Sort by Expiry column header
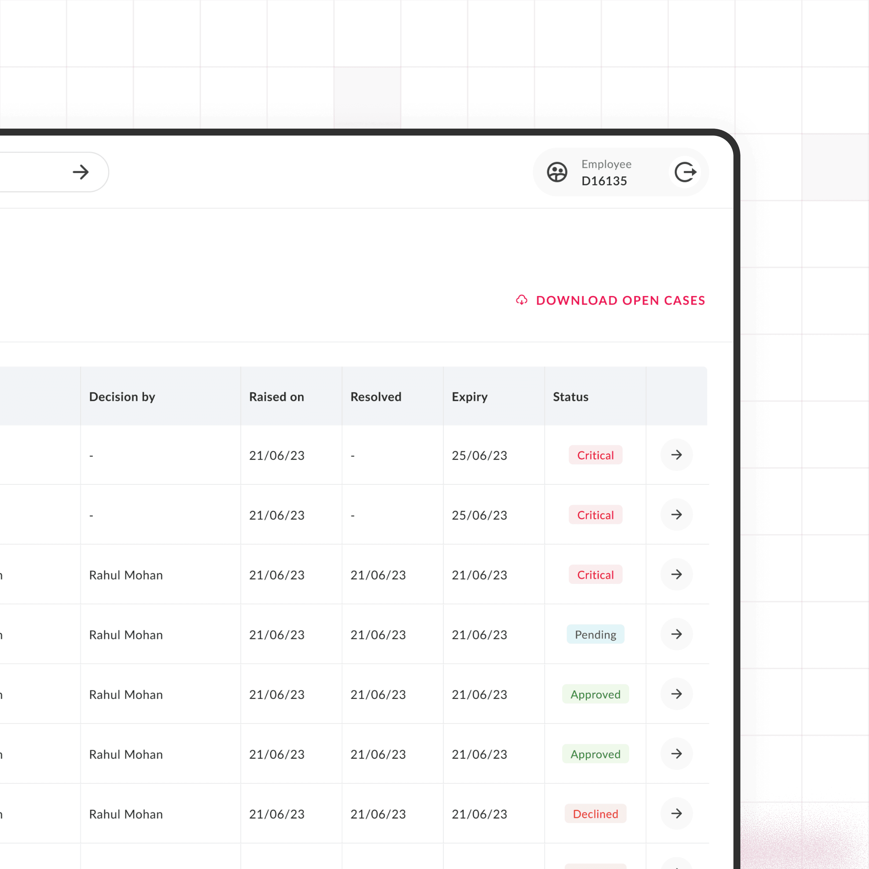The height and width of the screenshot is (869, 869). pos(470,397)
